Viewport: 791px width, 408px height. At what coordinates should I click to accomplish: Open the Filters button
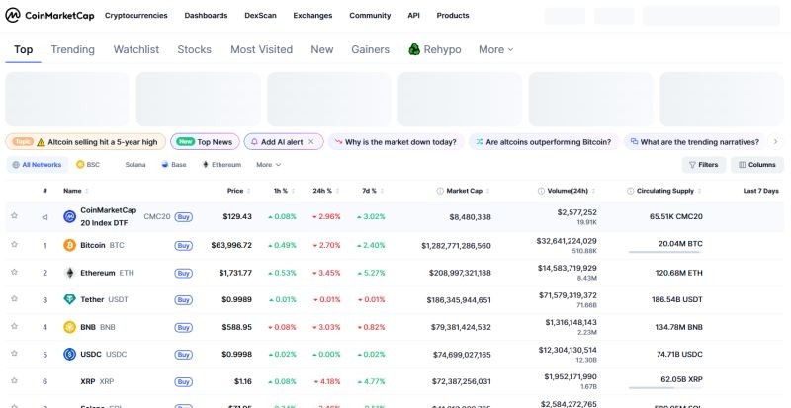coord(704,165)
